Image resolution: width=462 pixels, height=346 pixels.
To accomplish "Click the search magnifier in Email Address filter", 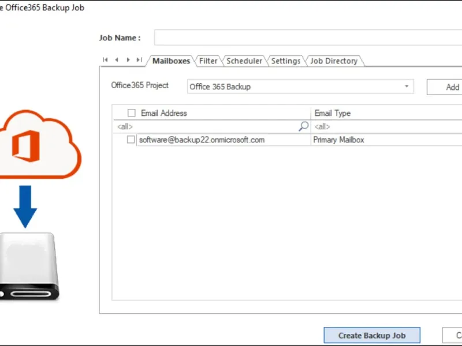I will click(304, 126).
